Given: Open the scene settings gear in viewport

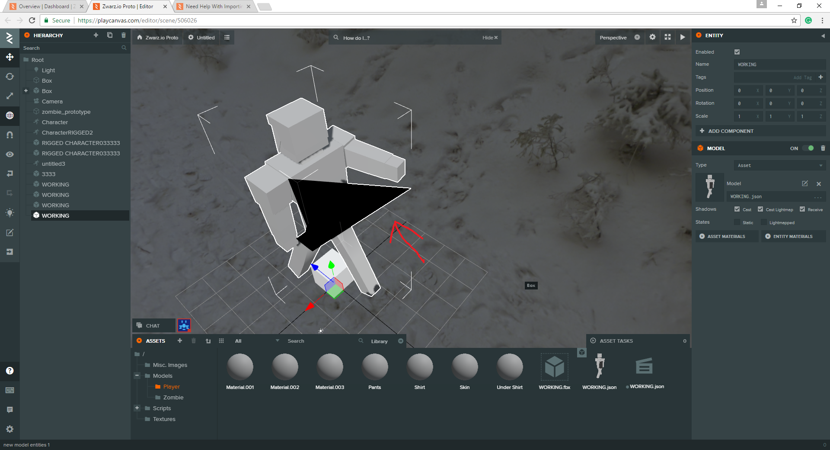Looking at the screenshot, I should (652, 37).
